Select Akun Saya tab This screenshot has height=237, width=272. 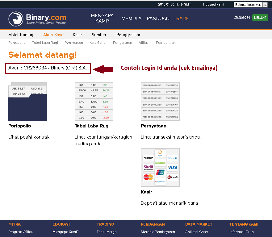click(x=53, y=35)
